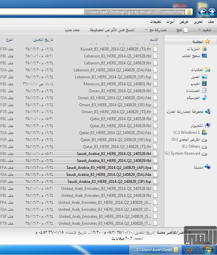Select the الكمبيوتر computer icon

208,126
